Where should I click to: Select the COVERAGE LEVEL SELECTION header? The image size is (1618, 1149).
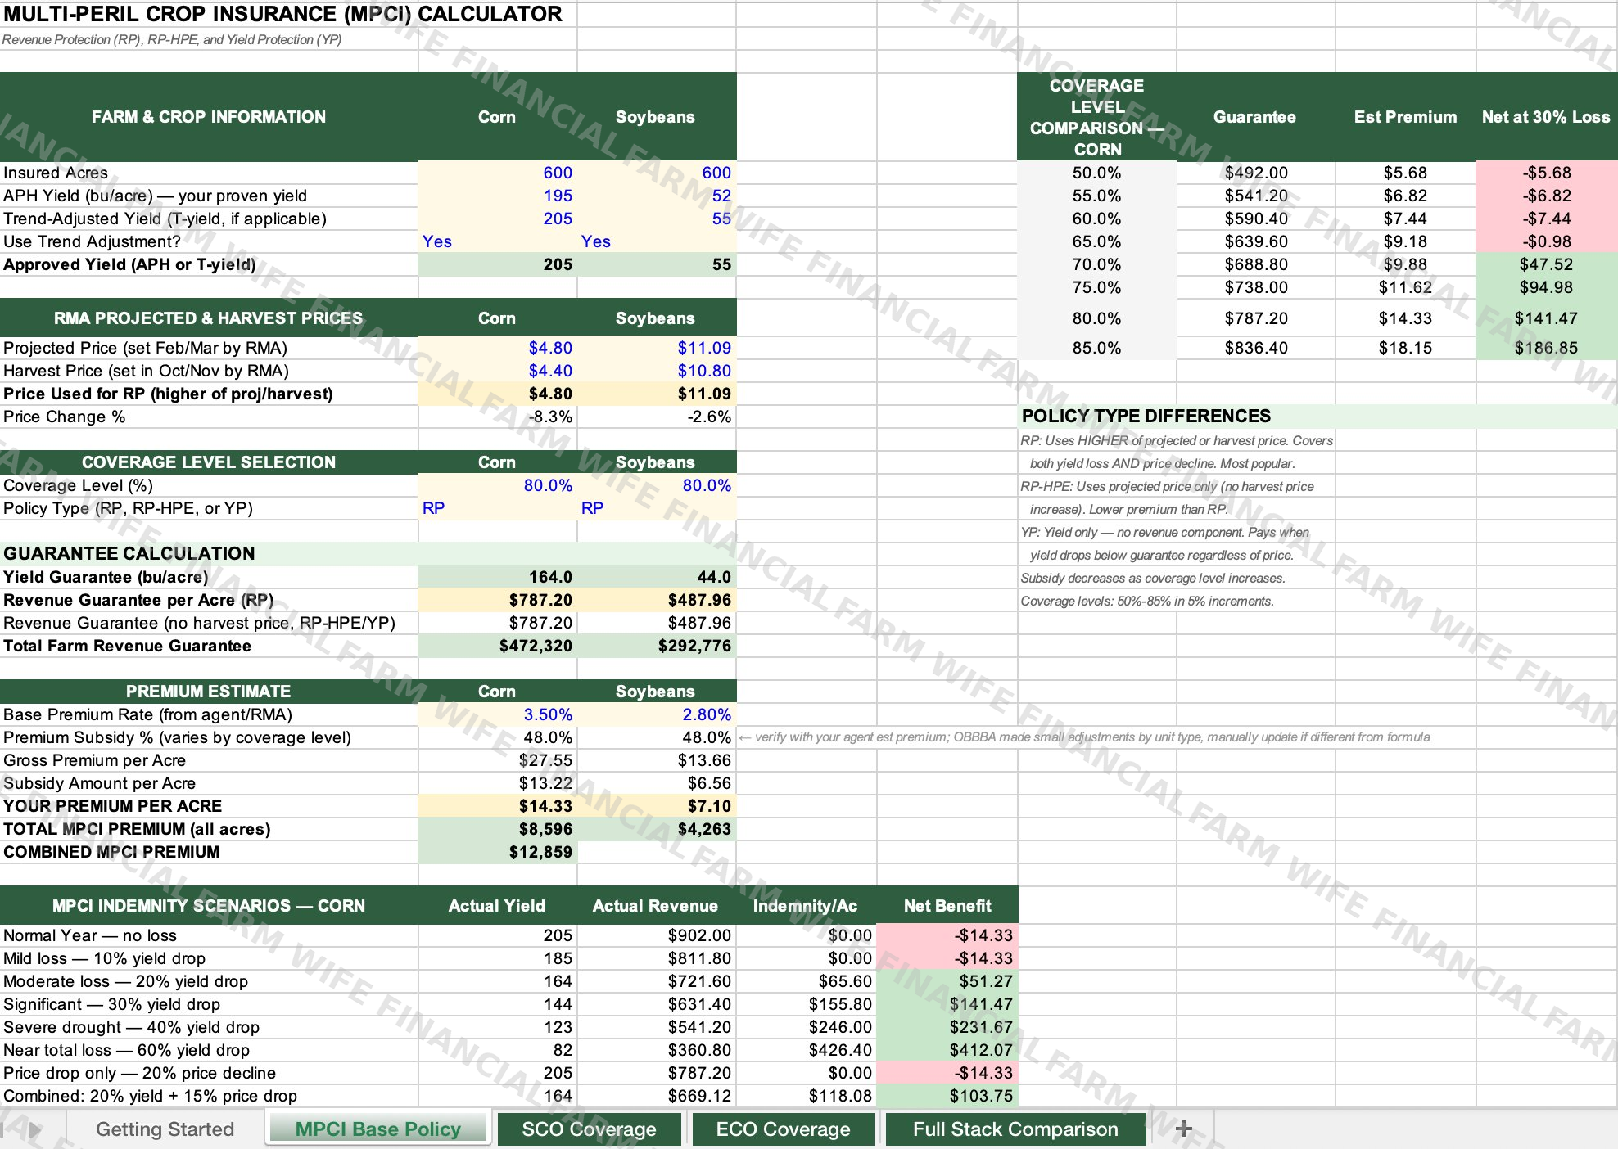coord(209,462)
